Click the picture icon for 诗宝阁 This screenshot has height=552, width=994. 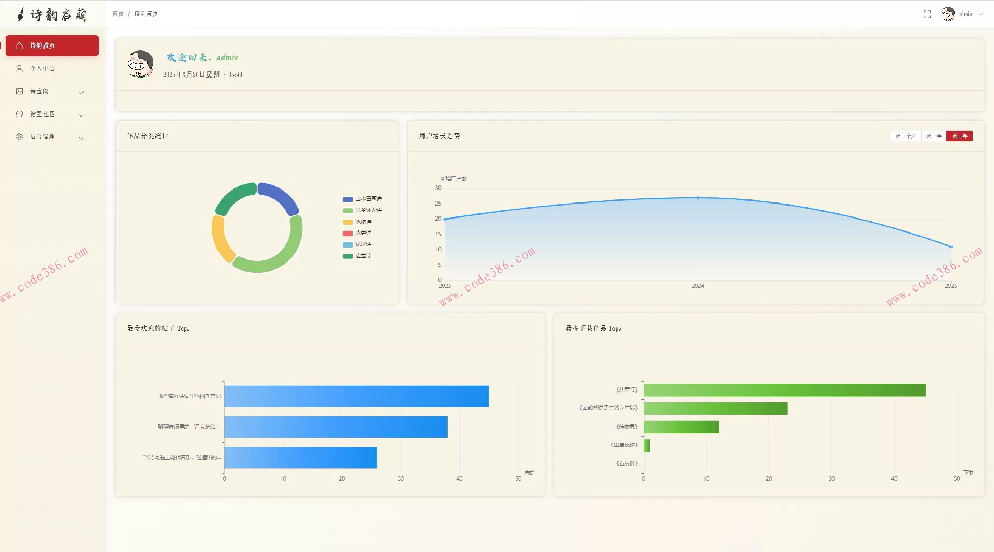20,91
